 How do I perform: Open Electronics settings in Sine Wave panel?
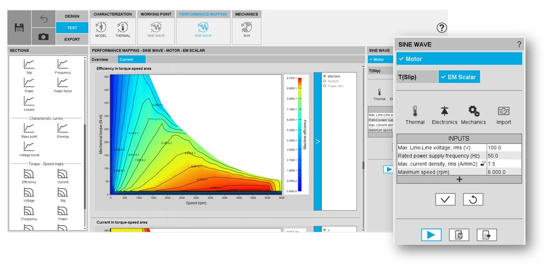[x=444, y=115]
